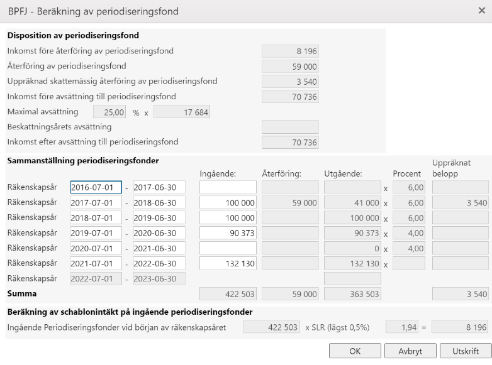Confirm the dialog with the OK button
492x365 pixels.
coord(355,351)
